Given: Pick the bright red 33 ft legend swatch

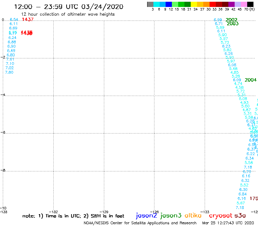Looking at the screenshot, I should [x=213, y=4].
